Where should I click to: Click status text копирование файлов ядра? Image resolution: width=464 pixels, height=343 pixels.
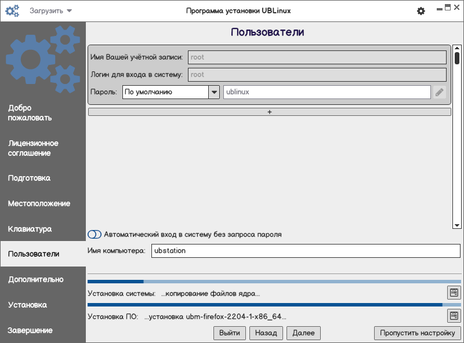point(211,294)
